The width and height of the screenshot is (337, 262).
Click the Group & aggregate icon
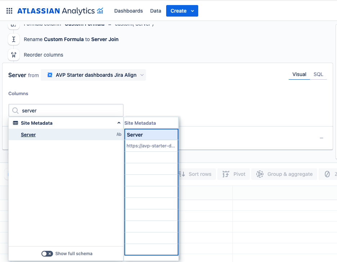(260, 174)
